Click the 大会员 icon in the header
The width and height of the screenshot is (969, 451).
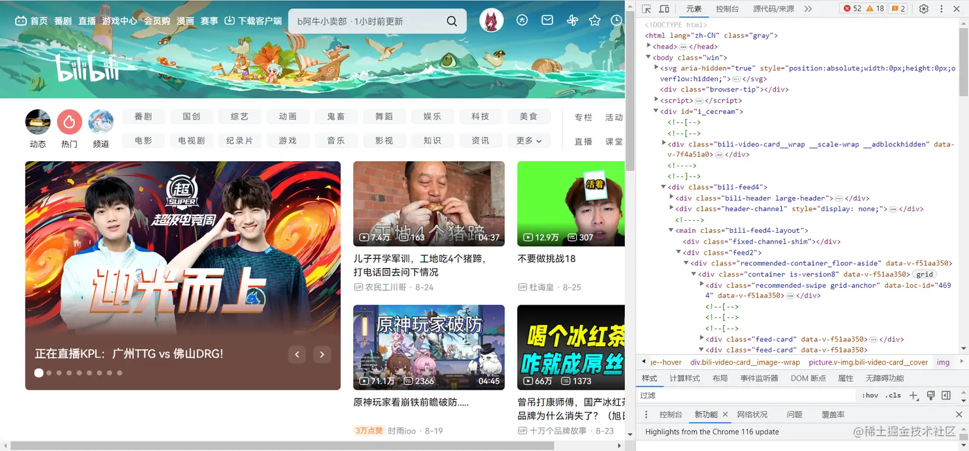[x=523, y=21]
